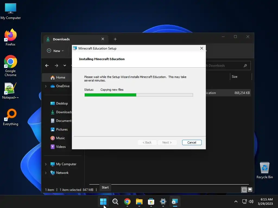Open Chrome from the taskbar
The height and width of the screenshot is (208, 278).
click(127, 201)
